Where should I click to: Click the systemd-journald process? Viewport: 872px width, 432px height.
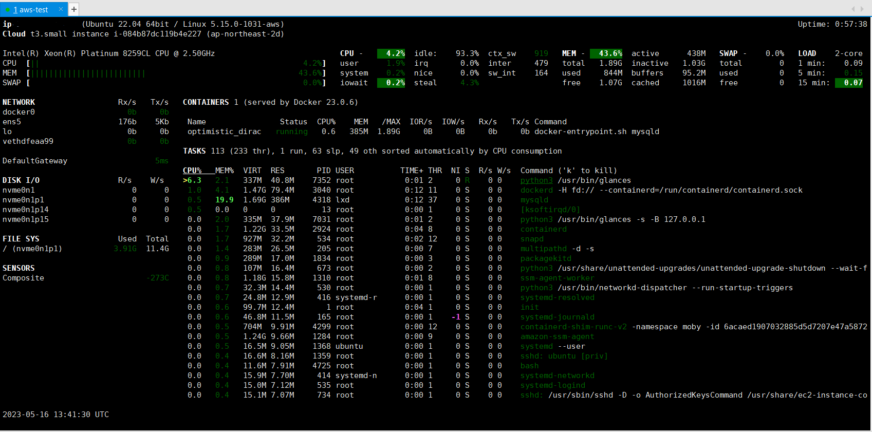tap(558, 317)
